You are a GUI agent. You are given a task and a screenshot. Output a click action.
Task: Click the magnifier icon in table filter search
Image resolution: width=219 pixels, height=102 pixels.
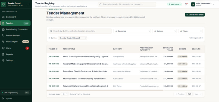(51, 31)
